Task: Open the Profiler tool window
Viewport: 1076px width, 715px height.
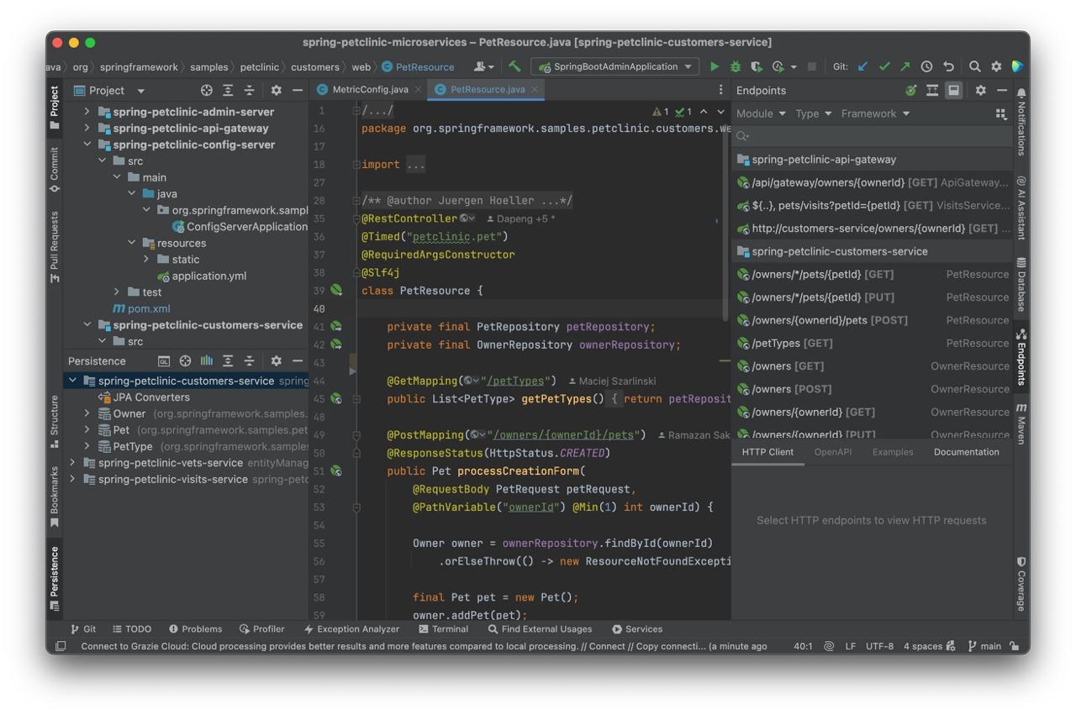Action: [261, 629]
